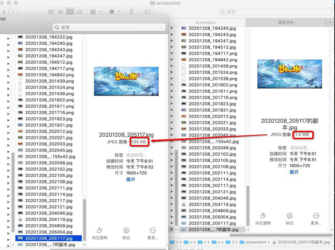Click file icon of 20201208_201823.jpg in the back window
The width and height of the screenshot is (335, 250).
pos(184,104)
